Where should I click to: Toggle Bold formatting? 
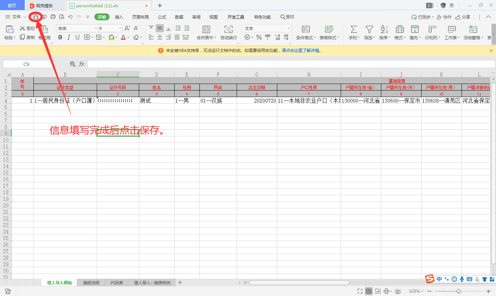(x=60, y=37)
